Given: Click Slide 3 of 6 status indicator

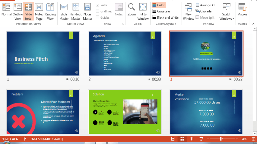Looking at the screenshot, I should pyautogui.click(x=10, y=139).
